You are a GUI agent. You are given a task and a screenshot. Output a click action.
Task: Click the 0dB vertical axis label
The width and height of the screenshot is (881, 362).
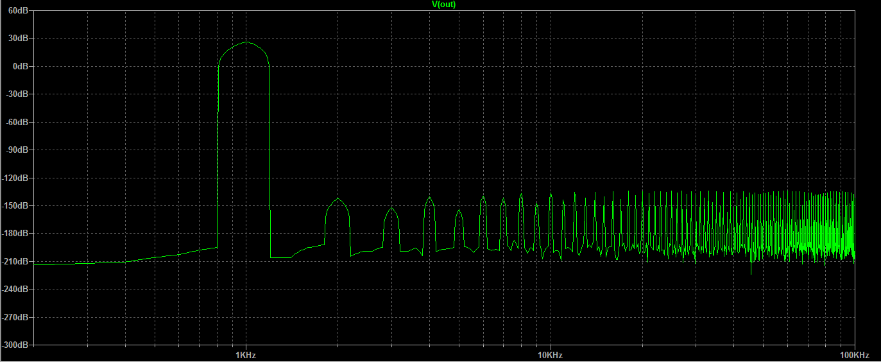tap(19, 66)
